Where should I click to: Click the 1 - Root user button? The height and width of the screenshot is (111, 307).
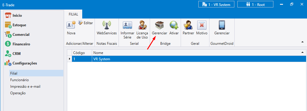pos(255,4)
